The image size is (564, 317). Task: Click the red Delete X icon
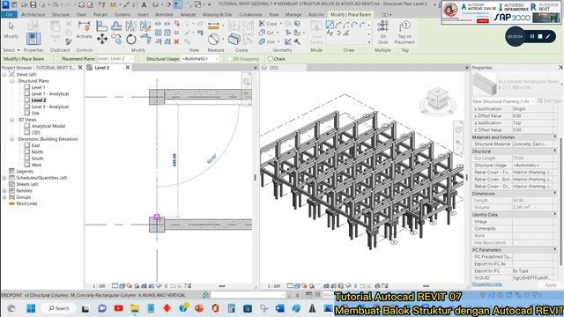[x=176, y=41]
